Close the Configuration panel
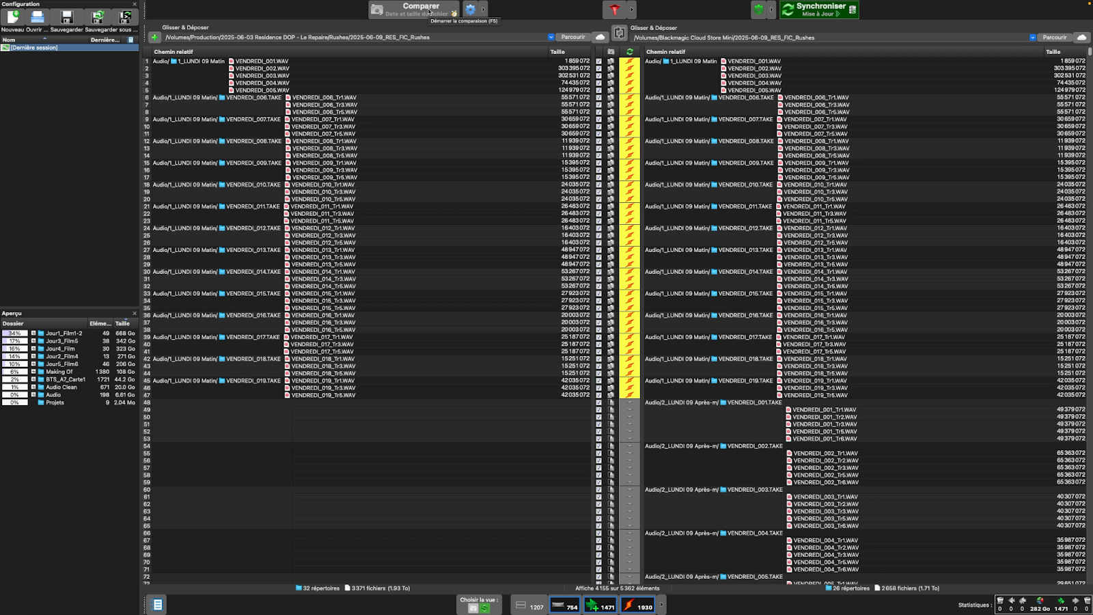Image resolution: width=1093 pixels, height=615 pixels. (135, 4)
